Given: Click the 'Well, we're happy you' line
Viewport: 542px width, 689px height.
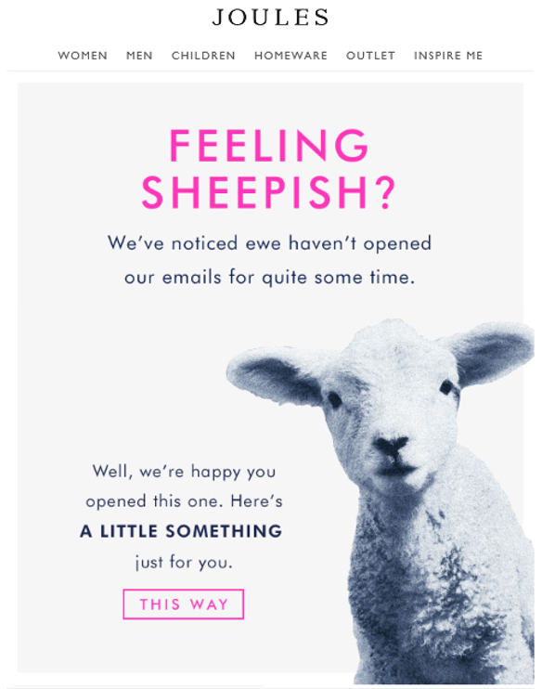Looking at the screenshot, I should click(x=184, y=472).
